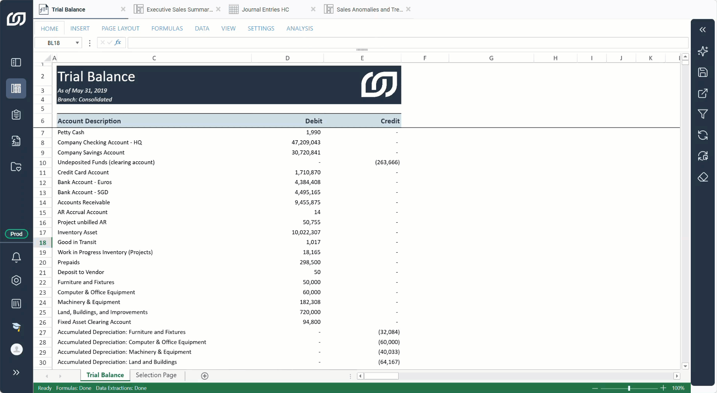Screen dimensions: 717x393
Task: Click the horizontal scrollbar right arrow
Action: pyautogui.click(x=677, y=376)
